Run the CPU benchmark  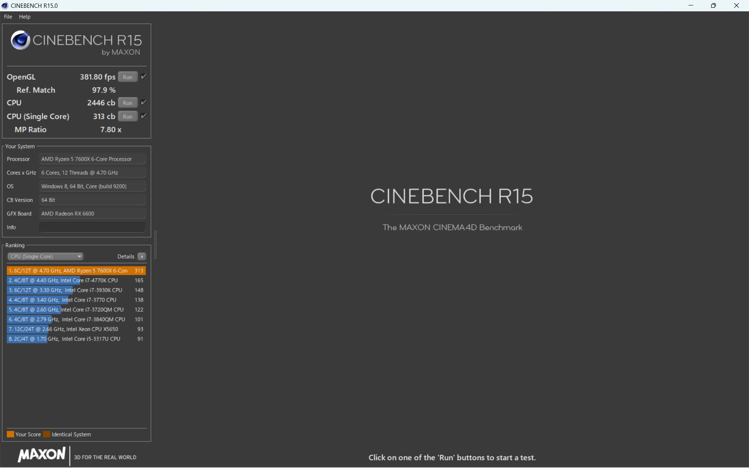point(128,103)
